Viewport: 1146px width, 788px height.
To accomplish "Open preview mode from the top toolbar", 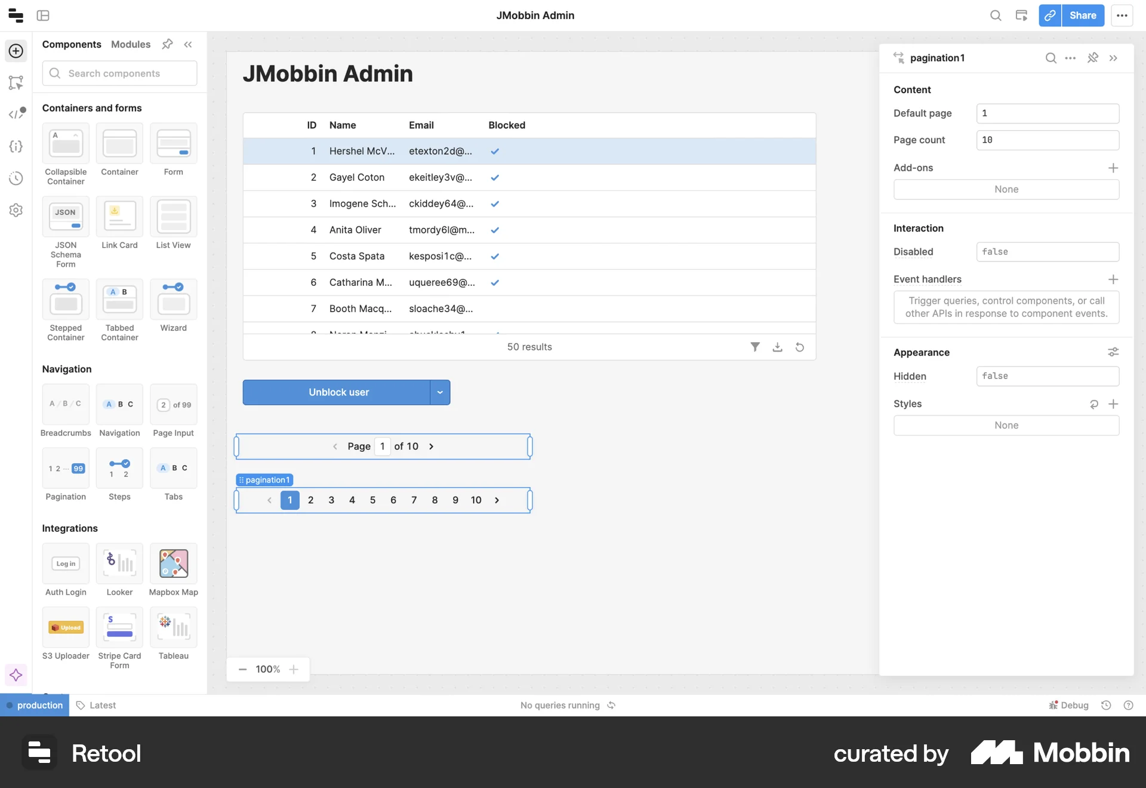I will [x=1021, y=16].
